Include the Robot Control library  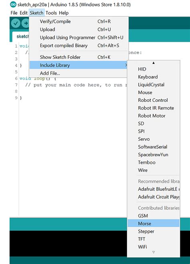pos(154,100)
